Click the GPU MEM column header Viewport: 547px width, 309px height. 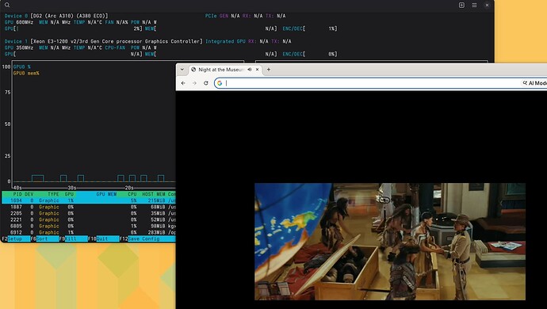106,194
